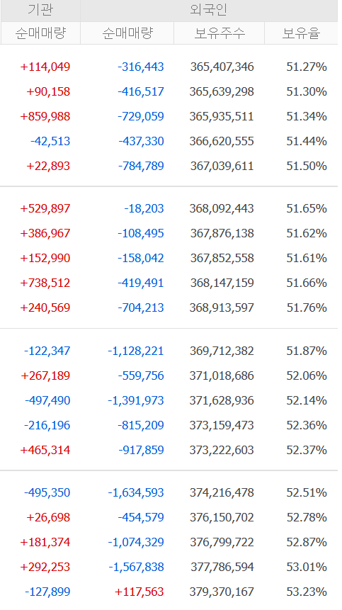Select the 외국인 순매매량 subheader

127,33
